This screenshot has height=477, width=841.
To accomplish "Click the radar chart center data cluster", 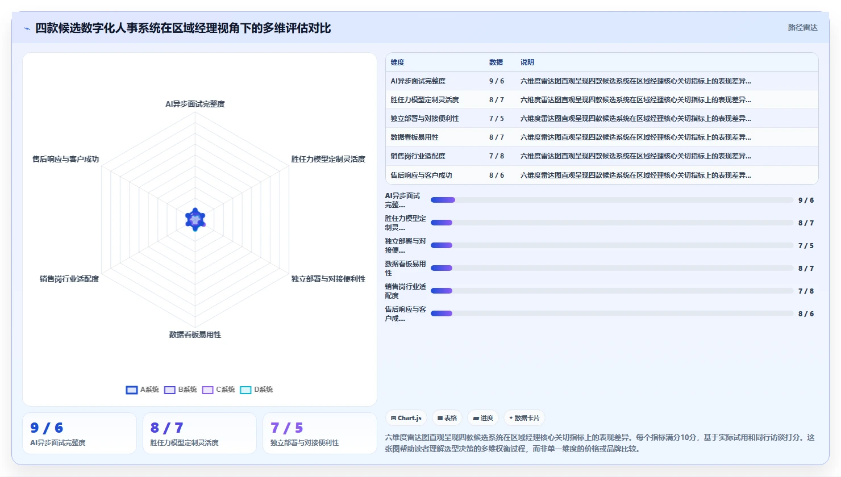I will click(195, 219).
